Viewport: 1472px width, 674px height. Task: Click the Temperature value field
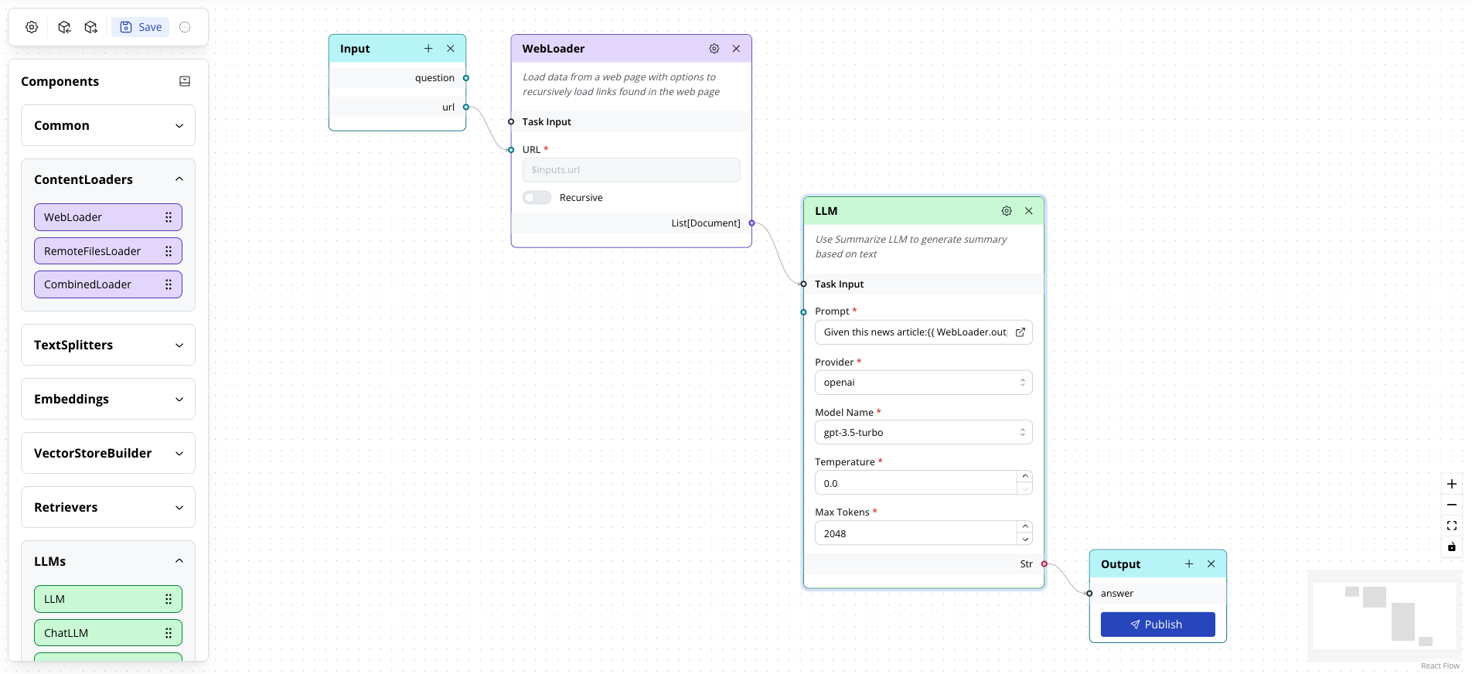tap(915, 483)
